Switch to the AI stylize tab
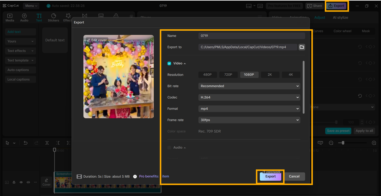The width and height of the screenshot is (381, 196). tap(340, 18)
